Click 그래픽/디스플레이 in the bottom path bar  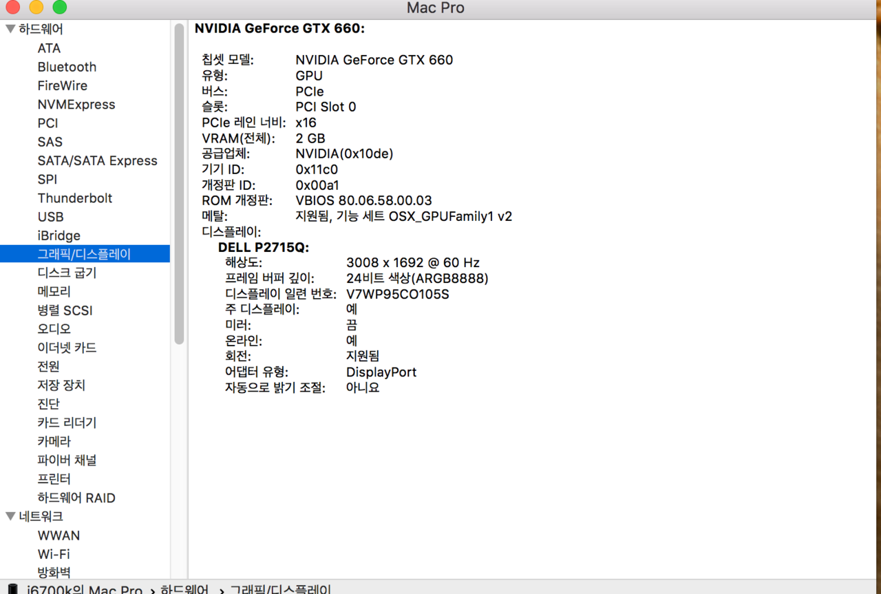click(280, 590)
